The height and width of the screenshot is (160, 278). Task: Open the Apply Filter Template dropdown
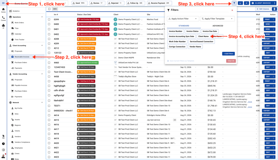click(x=217, y=19)
